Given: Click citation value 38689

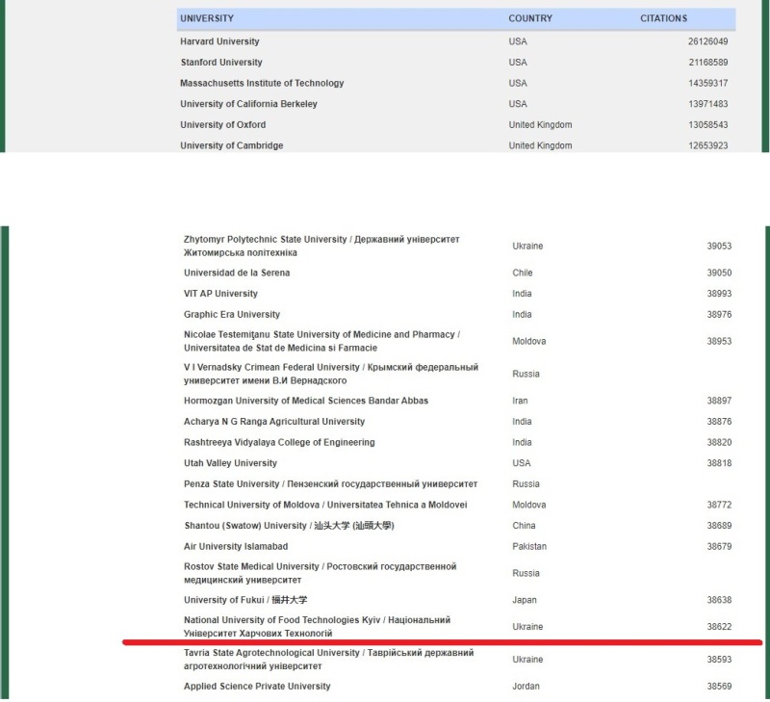Looking at the screenshot, I should coord(719,526).
